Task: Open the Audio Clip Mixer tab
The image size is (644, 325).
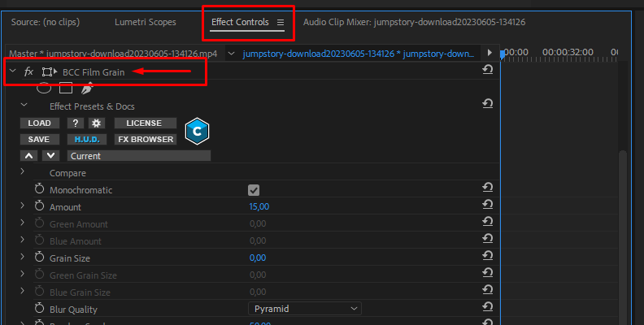Action: pyautogui.click(x=414, y=22)
